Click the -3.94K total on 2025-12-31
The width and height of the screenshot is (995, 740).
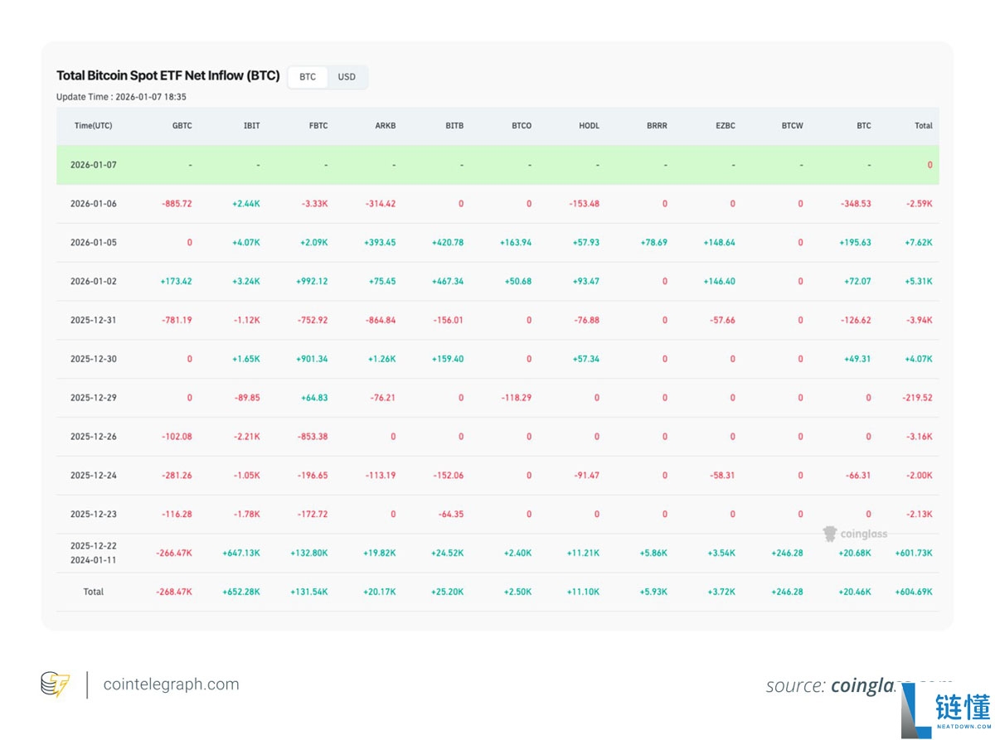pos(919,320)
